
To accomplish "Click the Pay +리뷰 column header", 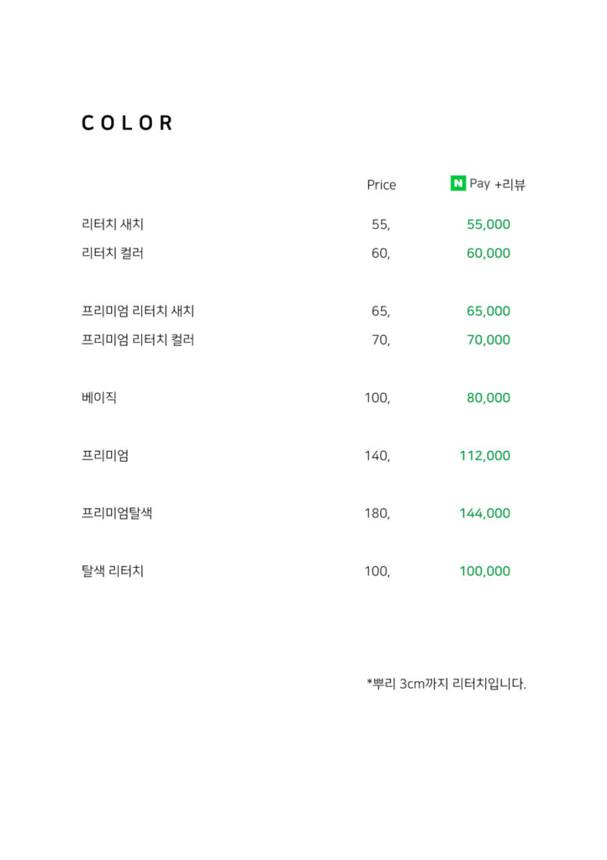I will coord(497,184).
